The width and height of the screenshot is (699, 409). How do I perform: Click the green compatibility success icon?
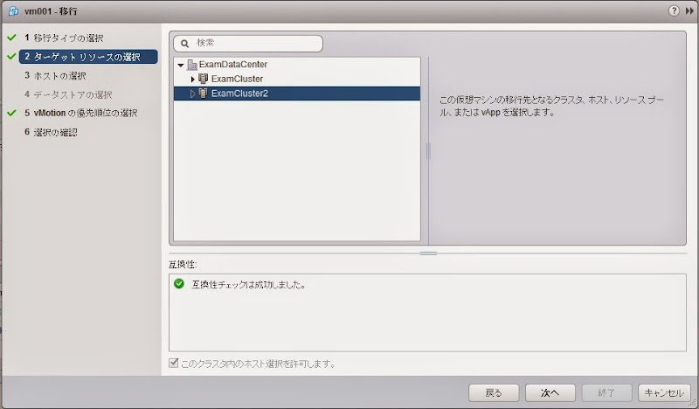tap(179, 284)
